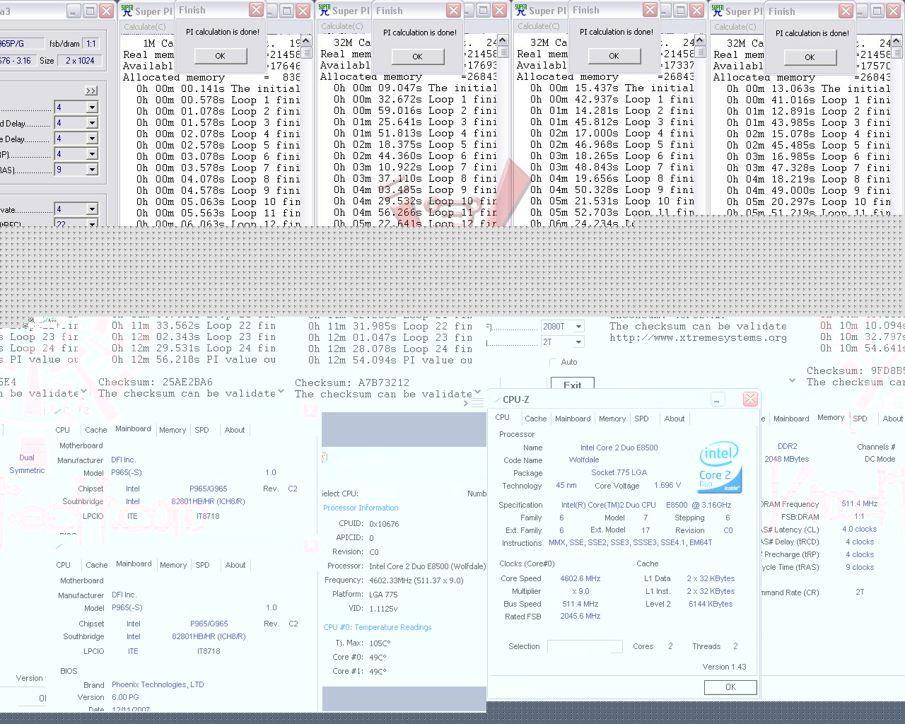Click the Size field showing 2 x 1024

point(80,61)
